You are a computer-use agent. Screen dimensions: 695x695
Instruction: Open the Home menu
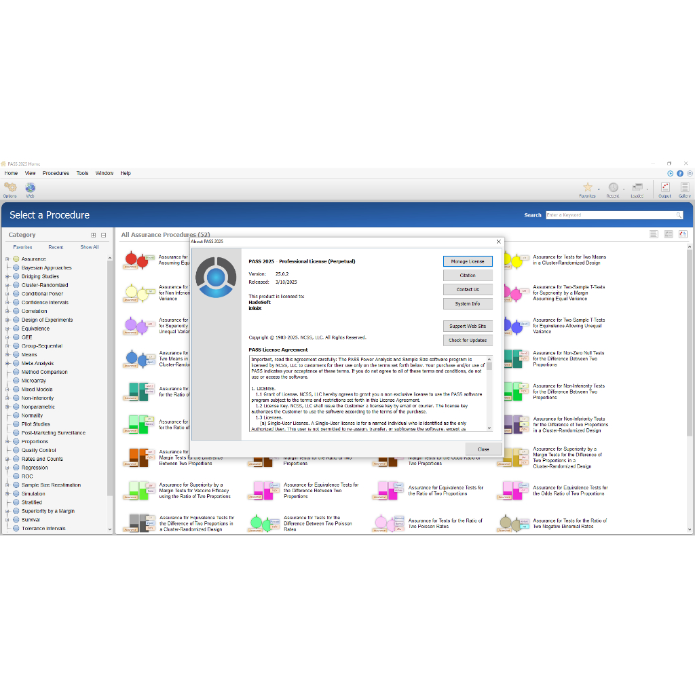click(x=11, y=173)
